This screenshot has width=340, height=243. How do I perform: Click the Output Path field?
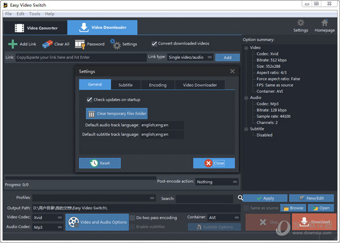point(137,208)
